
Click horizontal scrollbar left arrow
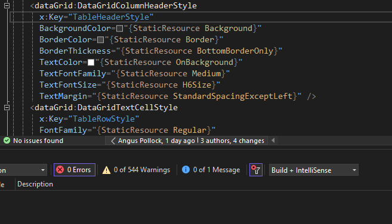pyautogui.click(x=273, y=141)
